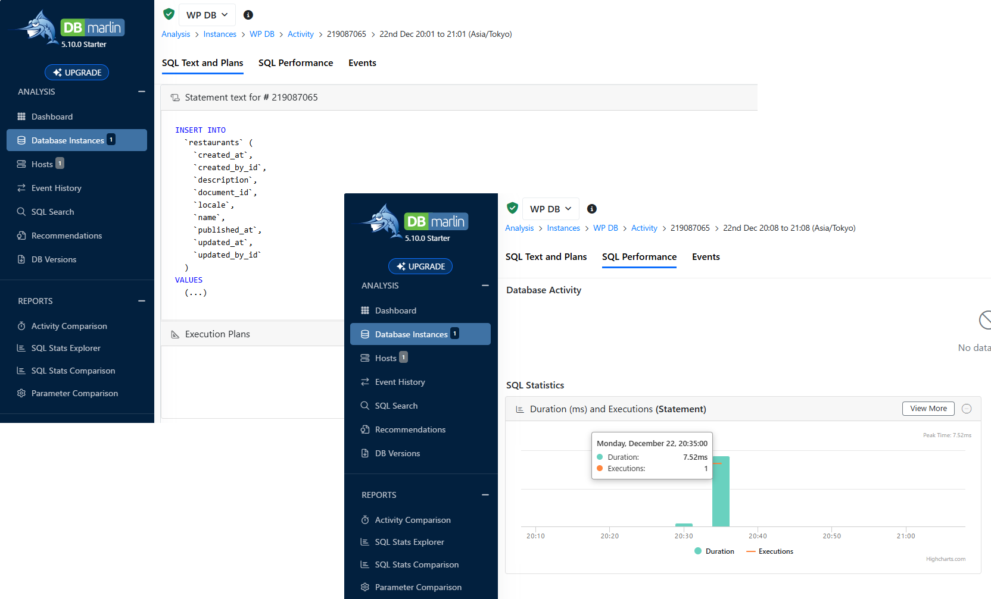The image size is (991, 599).
Task: Click green shield status icon in front window
Action: coord(513,208)
